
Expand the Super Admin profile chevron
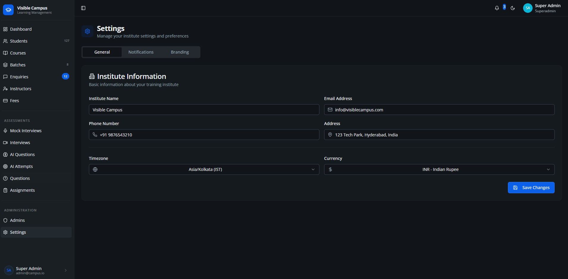coord(65,270)
